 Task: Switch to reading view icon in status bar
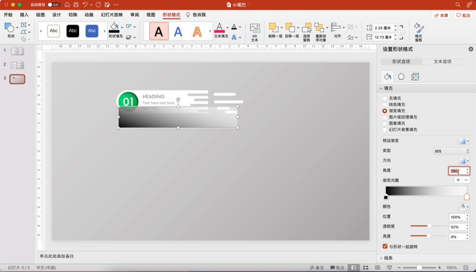click(377, 268)
